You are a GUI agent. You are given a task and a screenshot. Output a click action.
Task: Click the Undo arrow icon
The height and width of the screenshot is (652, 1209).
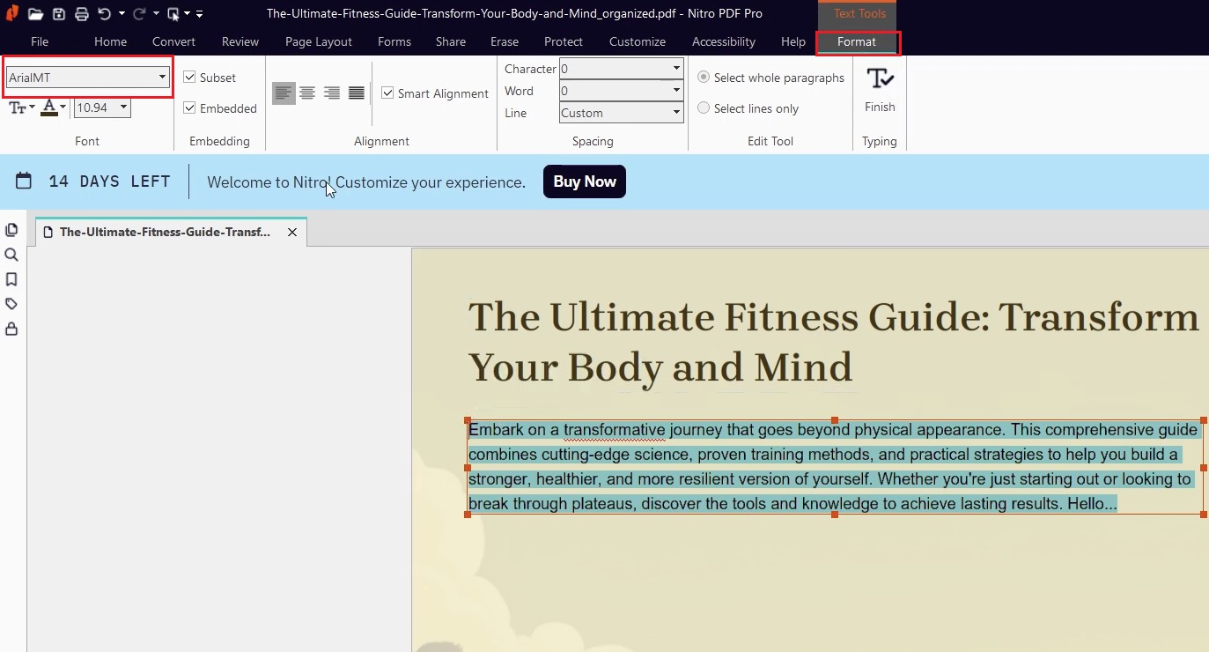pos(104,14)
